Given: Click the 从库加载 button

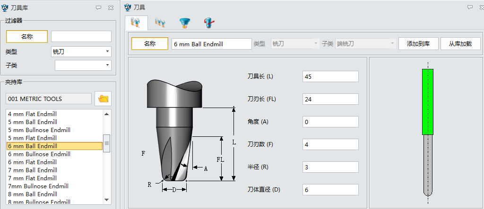Looking at the screenshot, I should 460,44.
